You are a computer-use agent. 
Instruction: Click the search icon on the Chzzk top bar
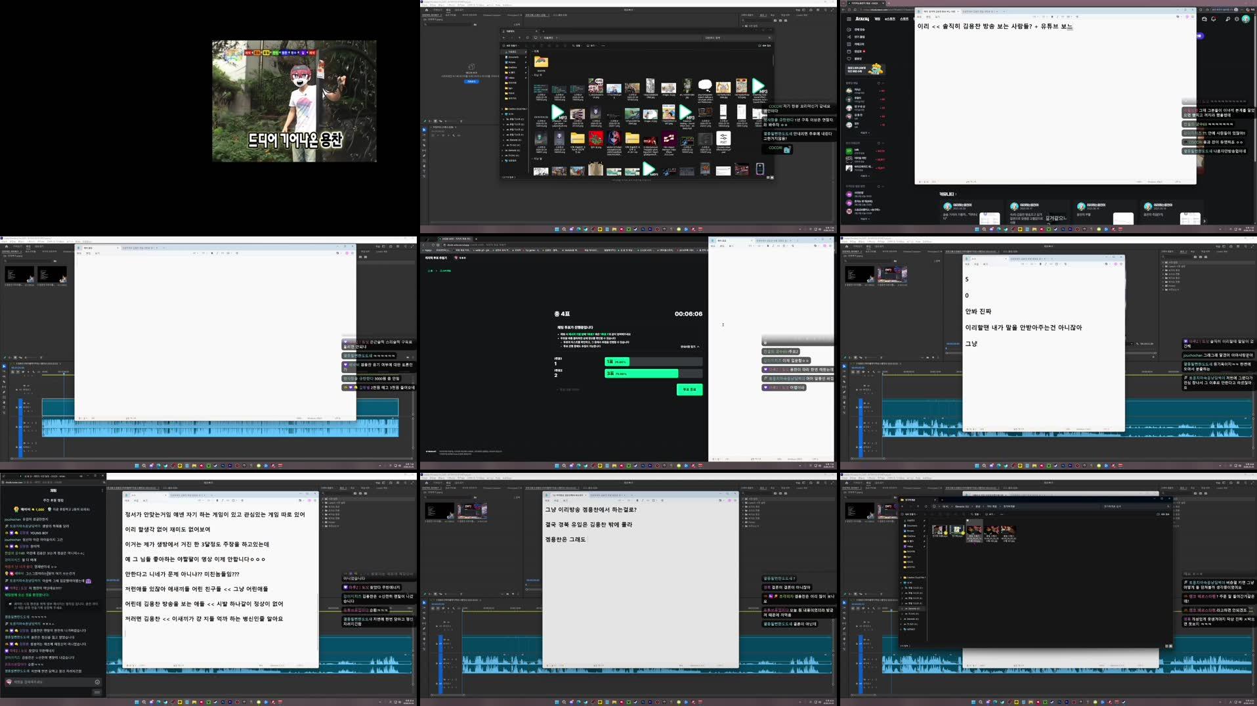tap(1227, 20)
